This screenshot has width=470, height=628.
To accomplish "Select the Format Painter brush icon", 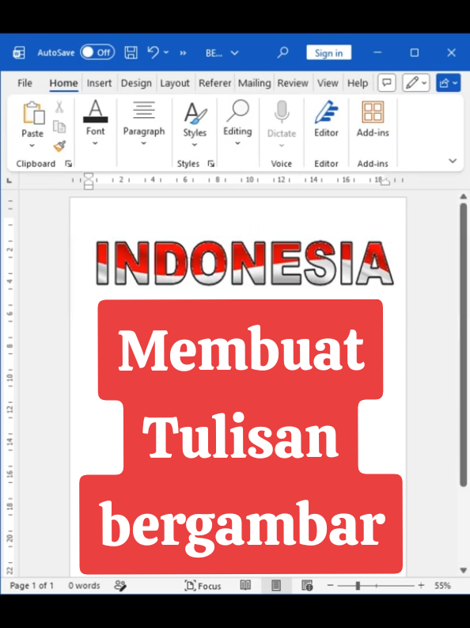I will tap(59, 146).
